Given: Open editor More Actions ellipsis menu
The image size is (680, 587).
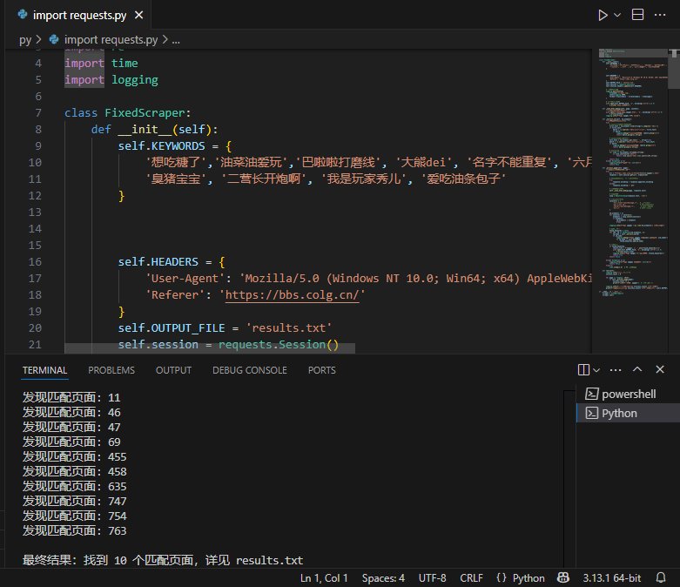Looking at the screenshot, I should [662, 15].
